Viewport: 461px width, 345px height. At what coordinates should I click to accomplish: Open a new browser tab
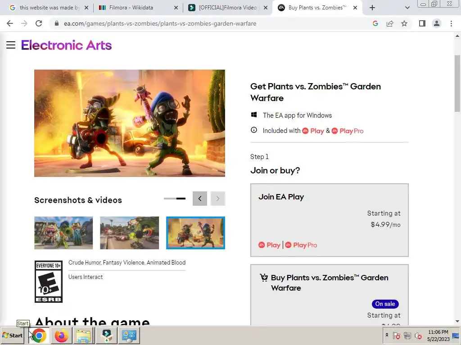372,8
